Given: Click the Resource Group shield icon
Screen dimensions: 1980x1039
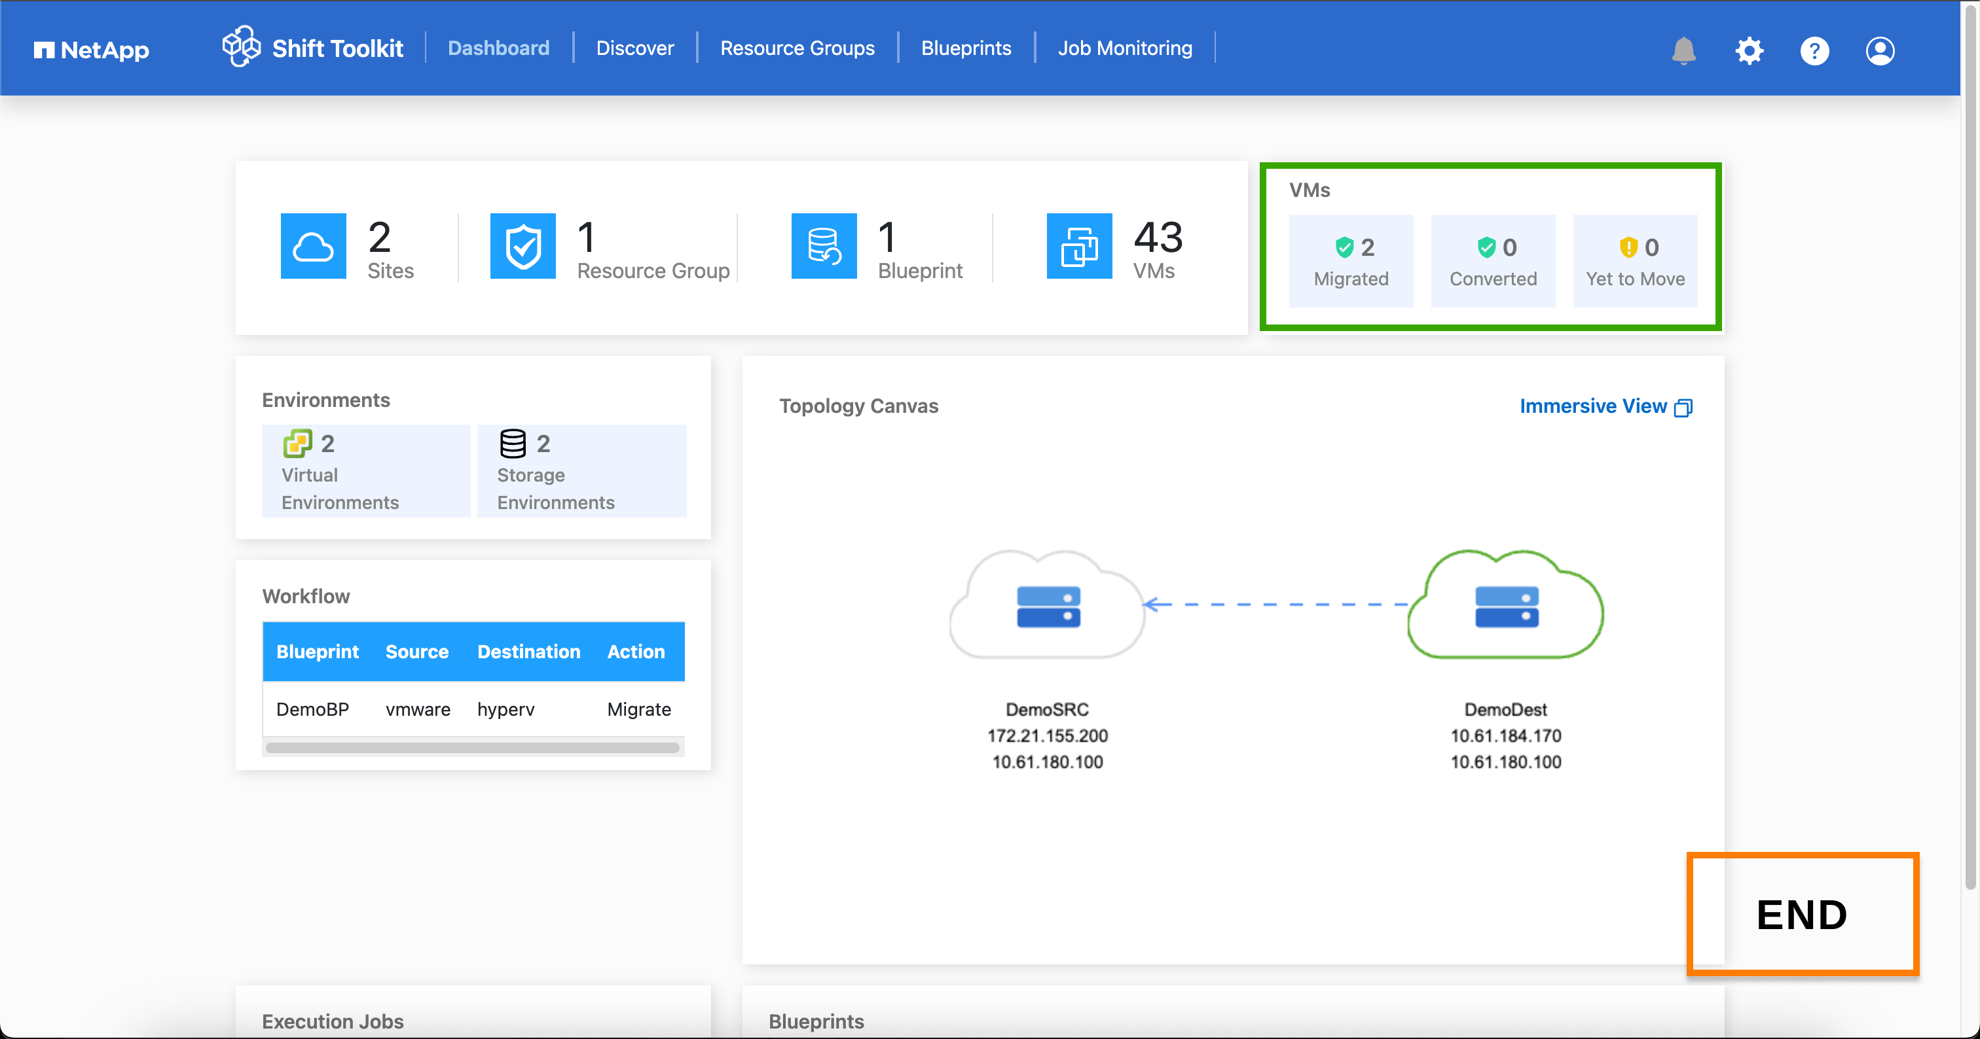Looking at the screenshot, I should click(x=522, y=246).
